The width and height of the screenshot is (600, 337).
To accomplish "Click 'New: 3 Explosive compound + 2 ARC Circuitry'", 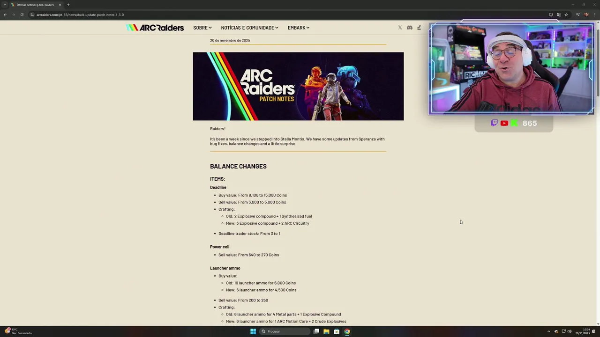I will [267, 223].
